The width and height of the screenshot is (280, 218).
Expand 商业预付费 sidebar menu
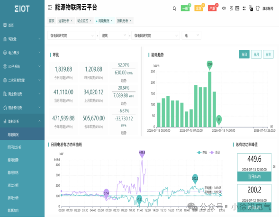pos(22,94)
